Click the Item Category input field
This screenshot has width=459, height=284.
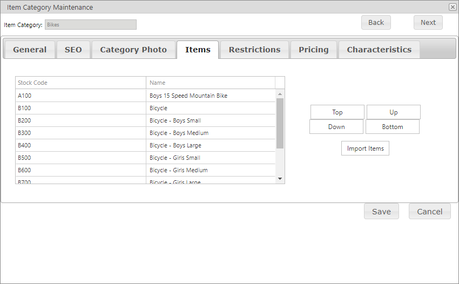click(x=91, y=25)
